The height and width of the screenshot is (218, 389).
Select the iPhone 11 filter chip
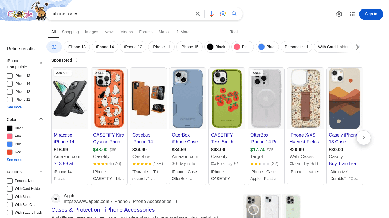(x=161, y=47)
